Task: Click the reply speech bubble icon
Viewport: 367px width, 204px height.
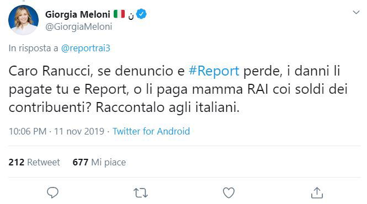Action: (52, 193)
